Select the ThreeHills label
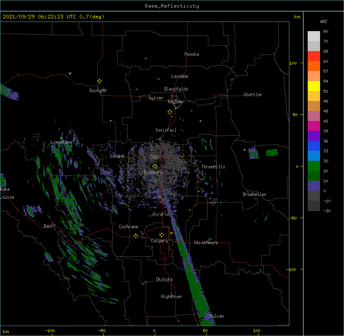The width and height of the screenshot is (344, 336). [213, 167]
